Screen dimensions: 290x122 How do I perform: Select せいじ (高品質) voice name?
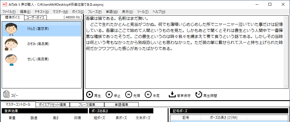click(38, 59)
